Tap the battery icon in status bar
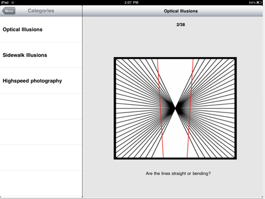The width and height of the screenshot is (265, 199). click(259, 3)
